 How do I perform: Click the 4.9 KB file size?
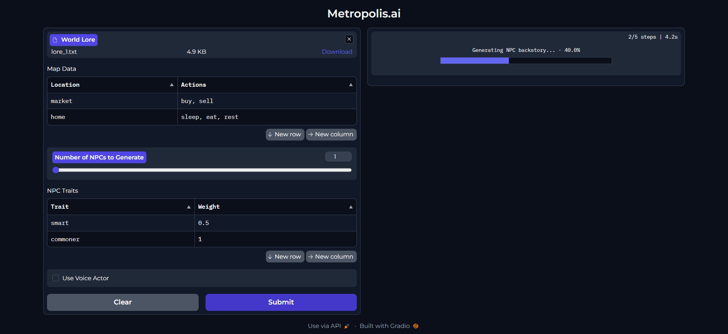pos(196,52)
